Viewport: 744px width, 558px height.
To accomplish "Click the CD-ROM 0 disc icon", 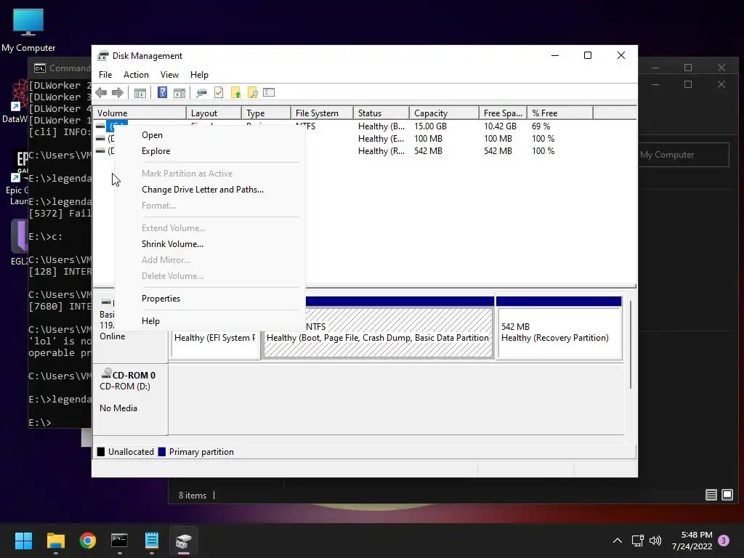I will coord(106,374).
